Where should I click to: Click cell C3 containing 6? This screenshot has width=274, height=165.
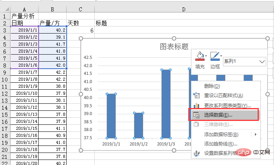(x=80, y=30)
